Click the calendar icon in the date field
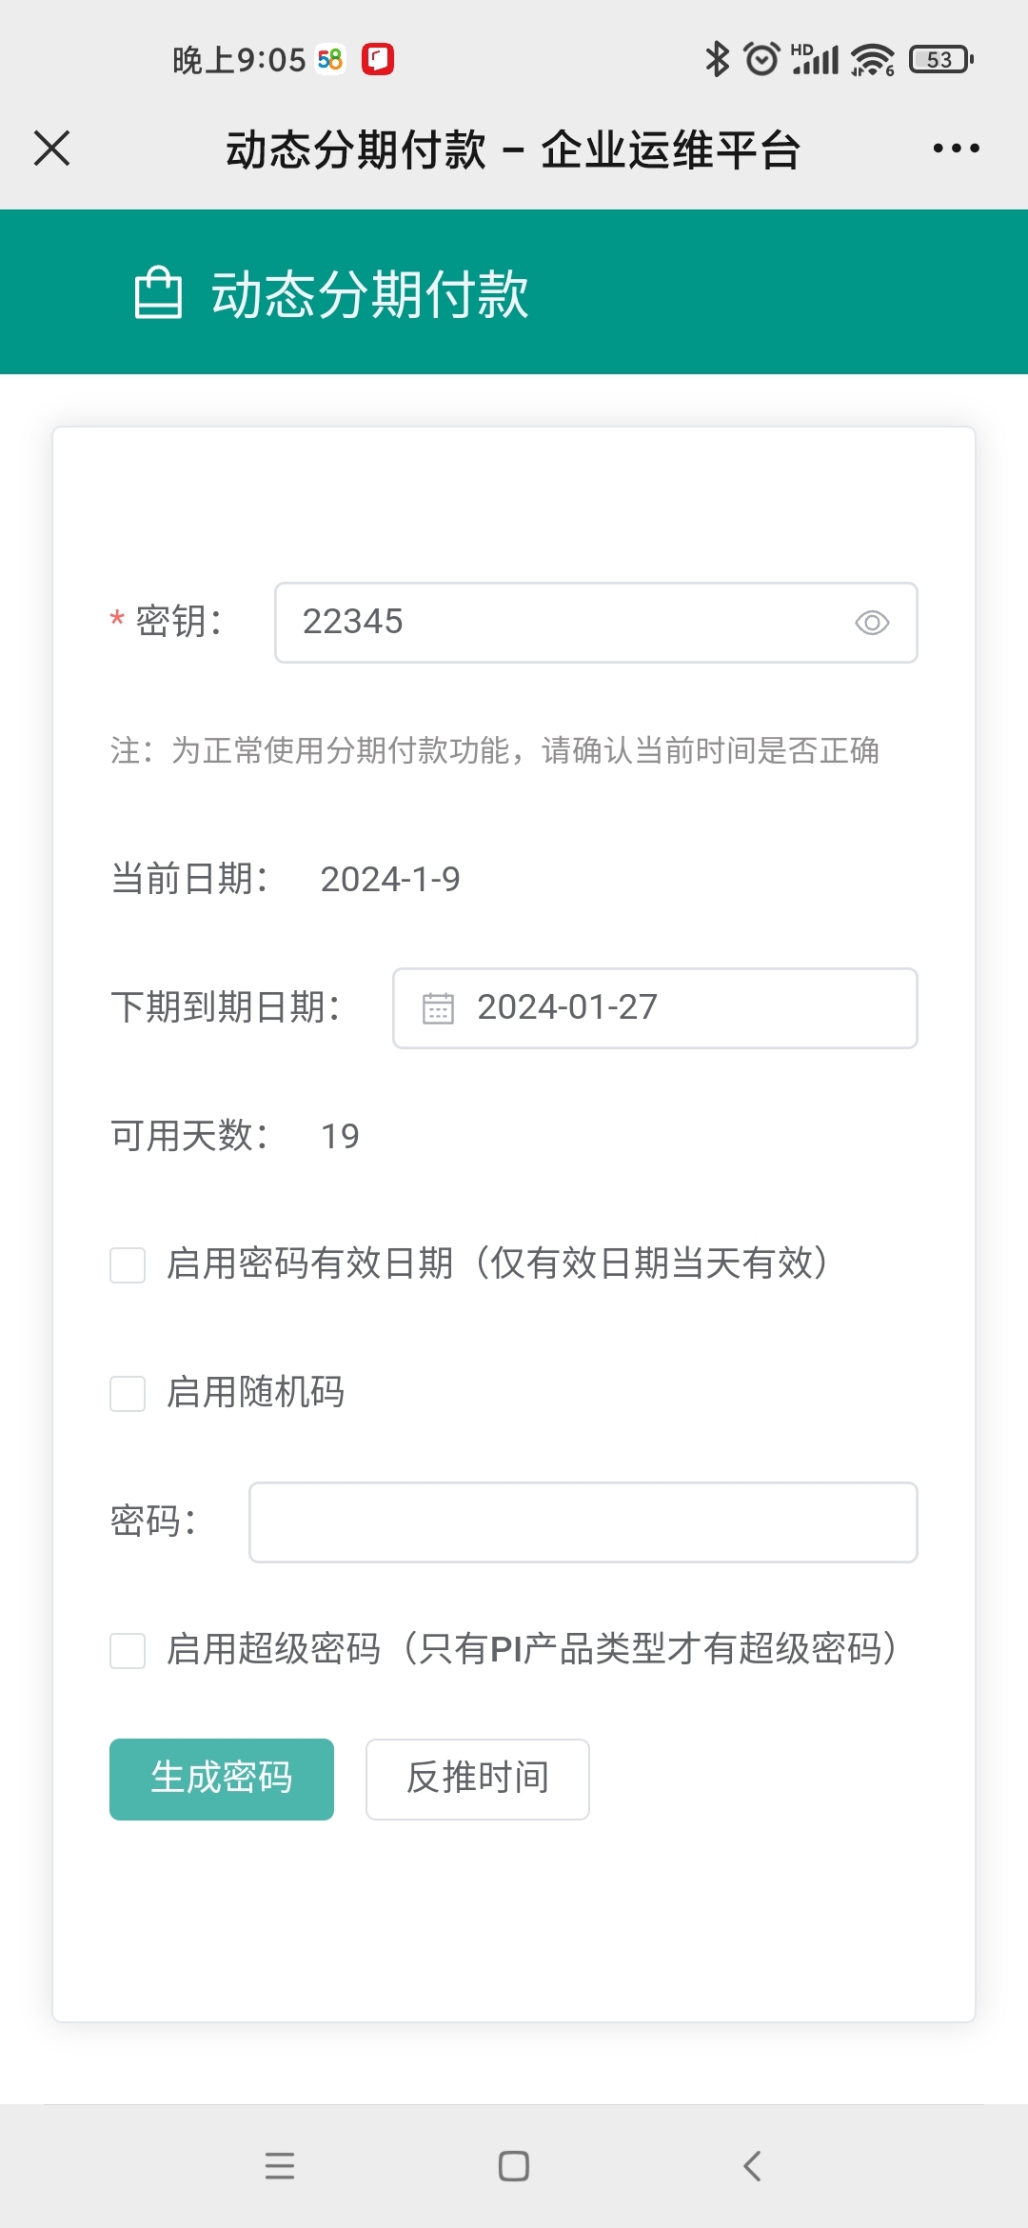Viewport: 1028px width, 2228px height. pos(438,1008)
